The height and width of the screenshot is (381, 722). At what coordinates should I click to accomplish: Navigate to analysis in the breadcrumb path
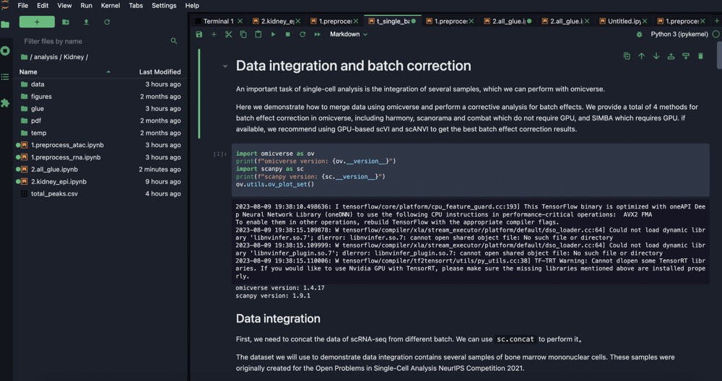(x=45, y=57)
